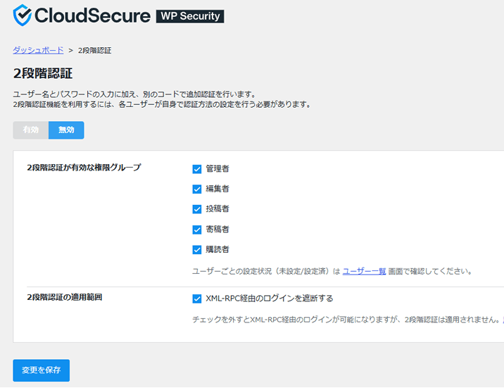
Task: Click the 編集者 label text
Action: point(218,189)
